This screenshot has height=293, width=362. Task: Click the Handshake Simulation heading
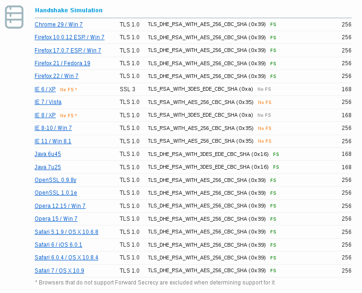coord(69,10)
